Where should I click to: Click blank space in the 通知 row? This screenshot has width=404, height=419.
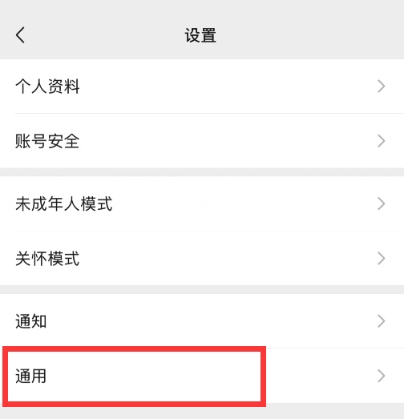(x=214, y=321)
